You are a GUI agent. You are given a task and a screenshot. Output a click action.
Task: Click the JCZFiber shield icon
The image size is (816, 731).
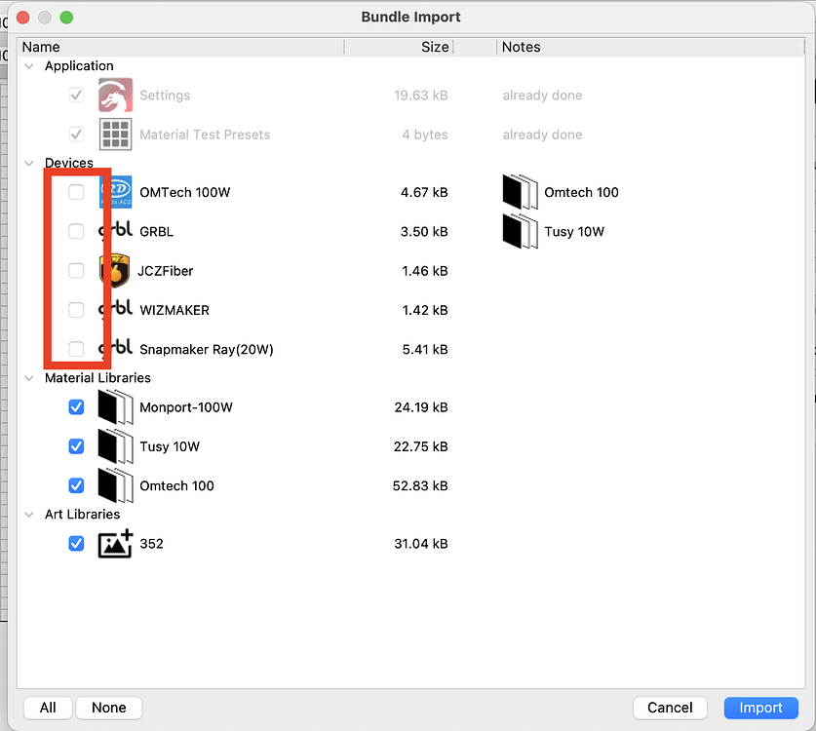pos(114,271)
